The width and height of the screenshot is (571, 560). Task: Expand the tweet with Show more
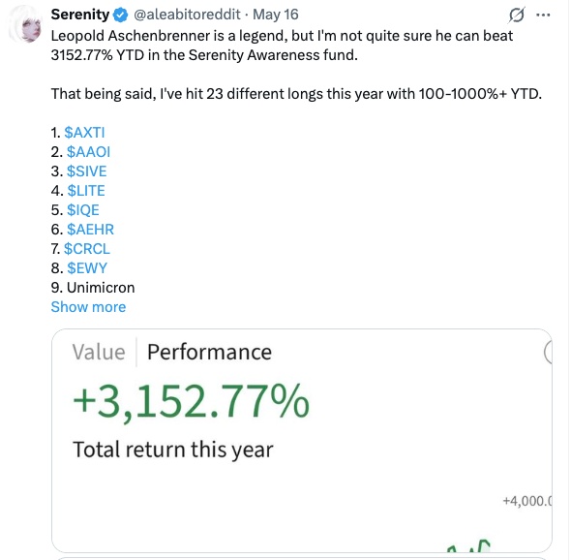[x=88, y=306]
